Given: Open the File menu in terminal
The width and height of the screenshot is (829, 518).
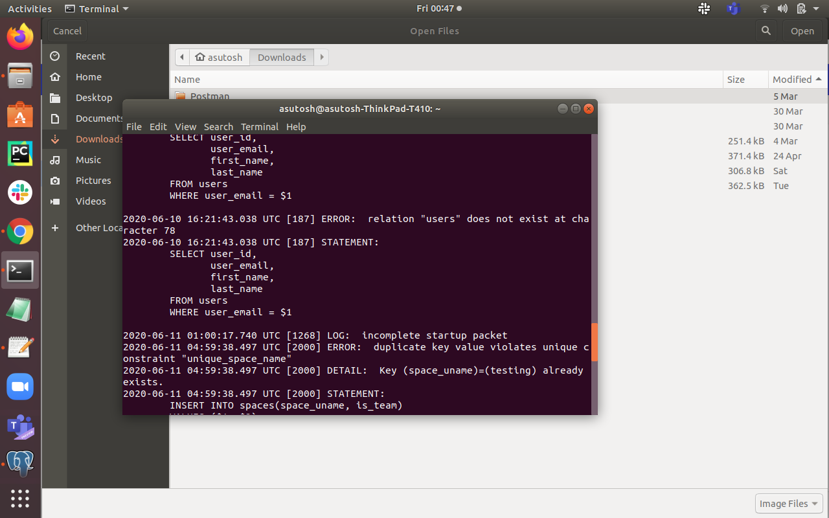Looking at the screenshot, I should point(134,127).
